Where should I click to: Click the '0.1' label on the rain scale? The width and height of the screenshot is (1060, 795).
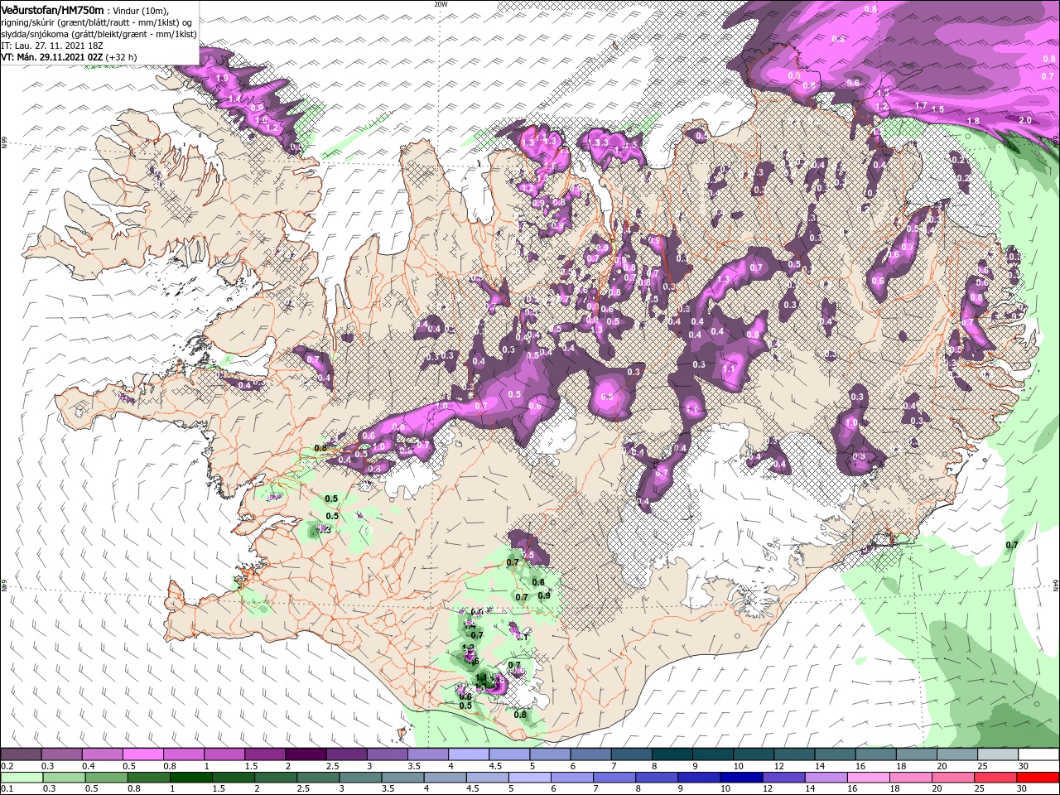click(7, 789)
